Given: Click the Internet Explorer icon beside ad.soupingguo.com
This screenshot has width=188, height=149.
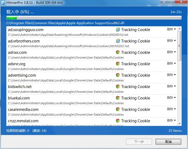Looking at the screenshot, I should point(118,30).
